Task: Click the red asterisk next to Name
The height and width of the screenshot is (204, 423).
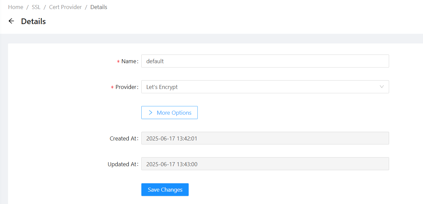Action: (118, 62)
